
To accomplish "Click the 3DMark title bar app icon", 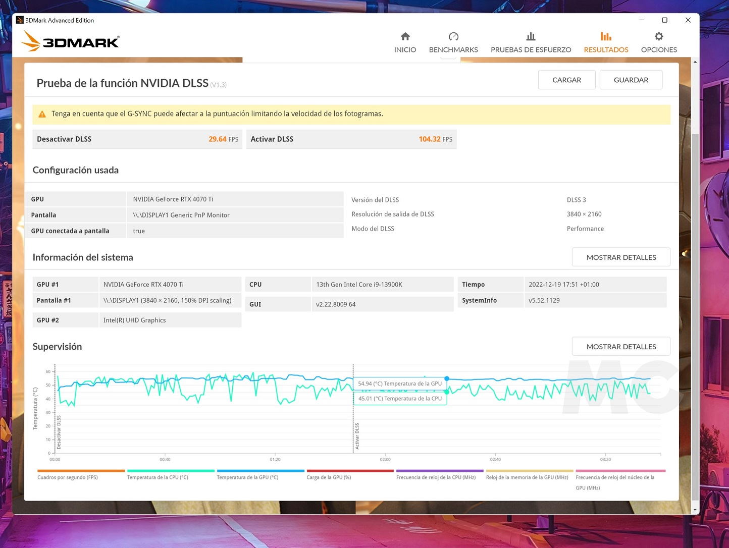I will 20,20.
